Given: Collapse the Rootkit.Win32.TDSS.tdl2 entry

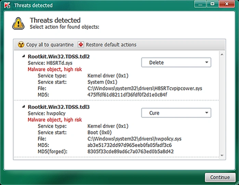Looking at the screenshot, I should 24,56.
